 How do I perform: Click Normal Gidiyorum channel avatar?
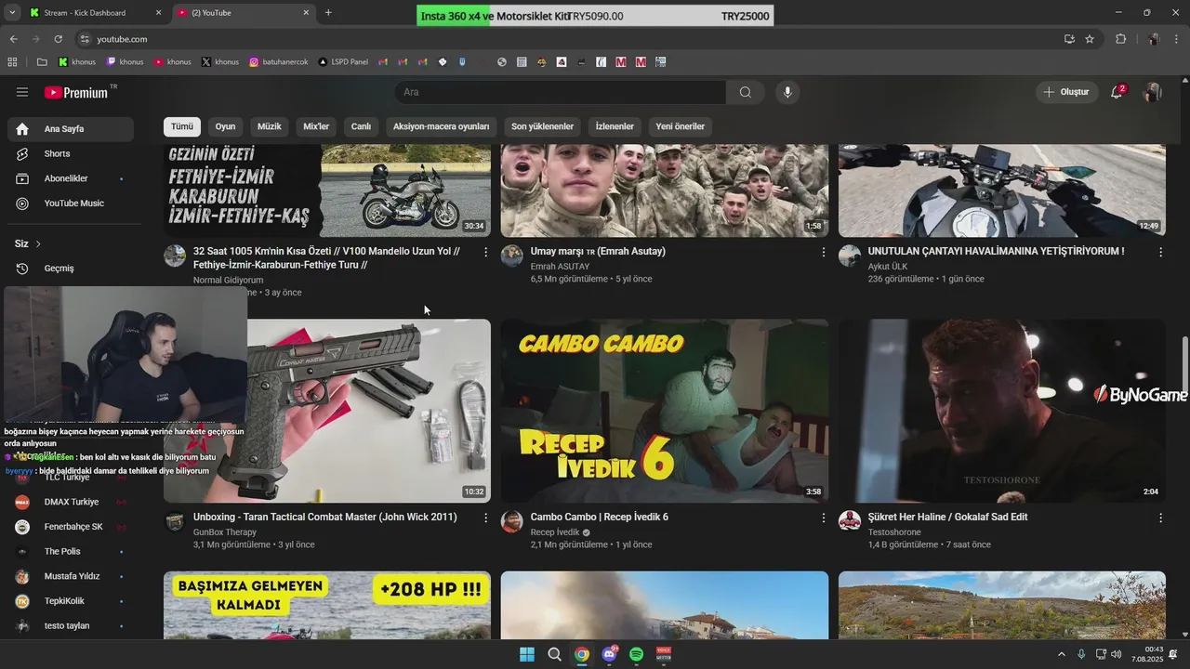tap(175, 256)
